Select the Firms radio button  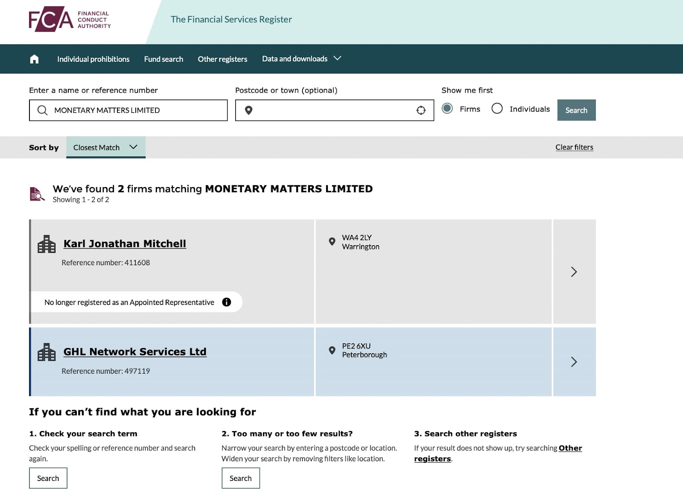pyautogui.click(x=447, y=108)
